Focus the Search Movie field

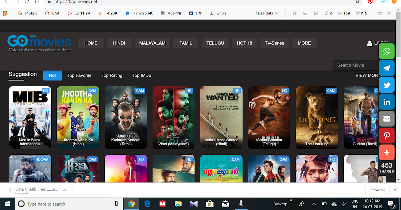coord(356,65)
